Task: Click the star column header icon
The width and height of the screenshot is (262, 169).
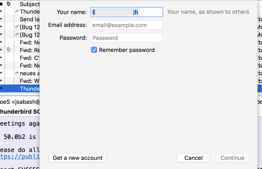Action: [1, 4]
